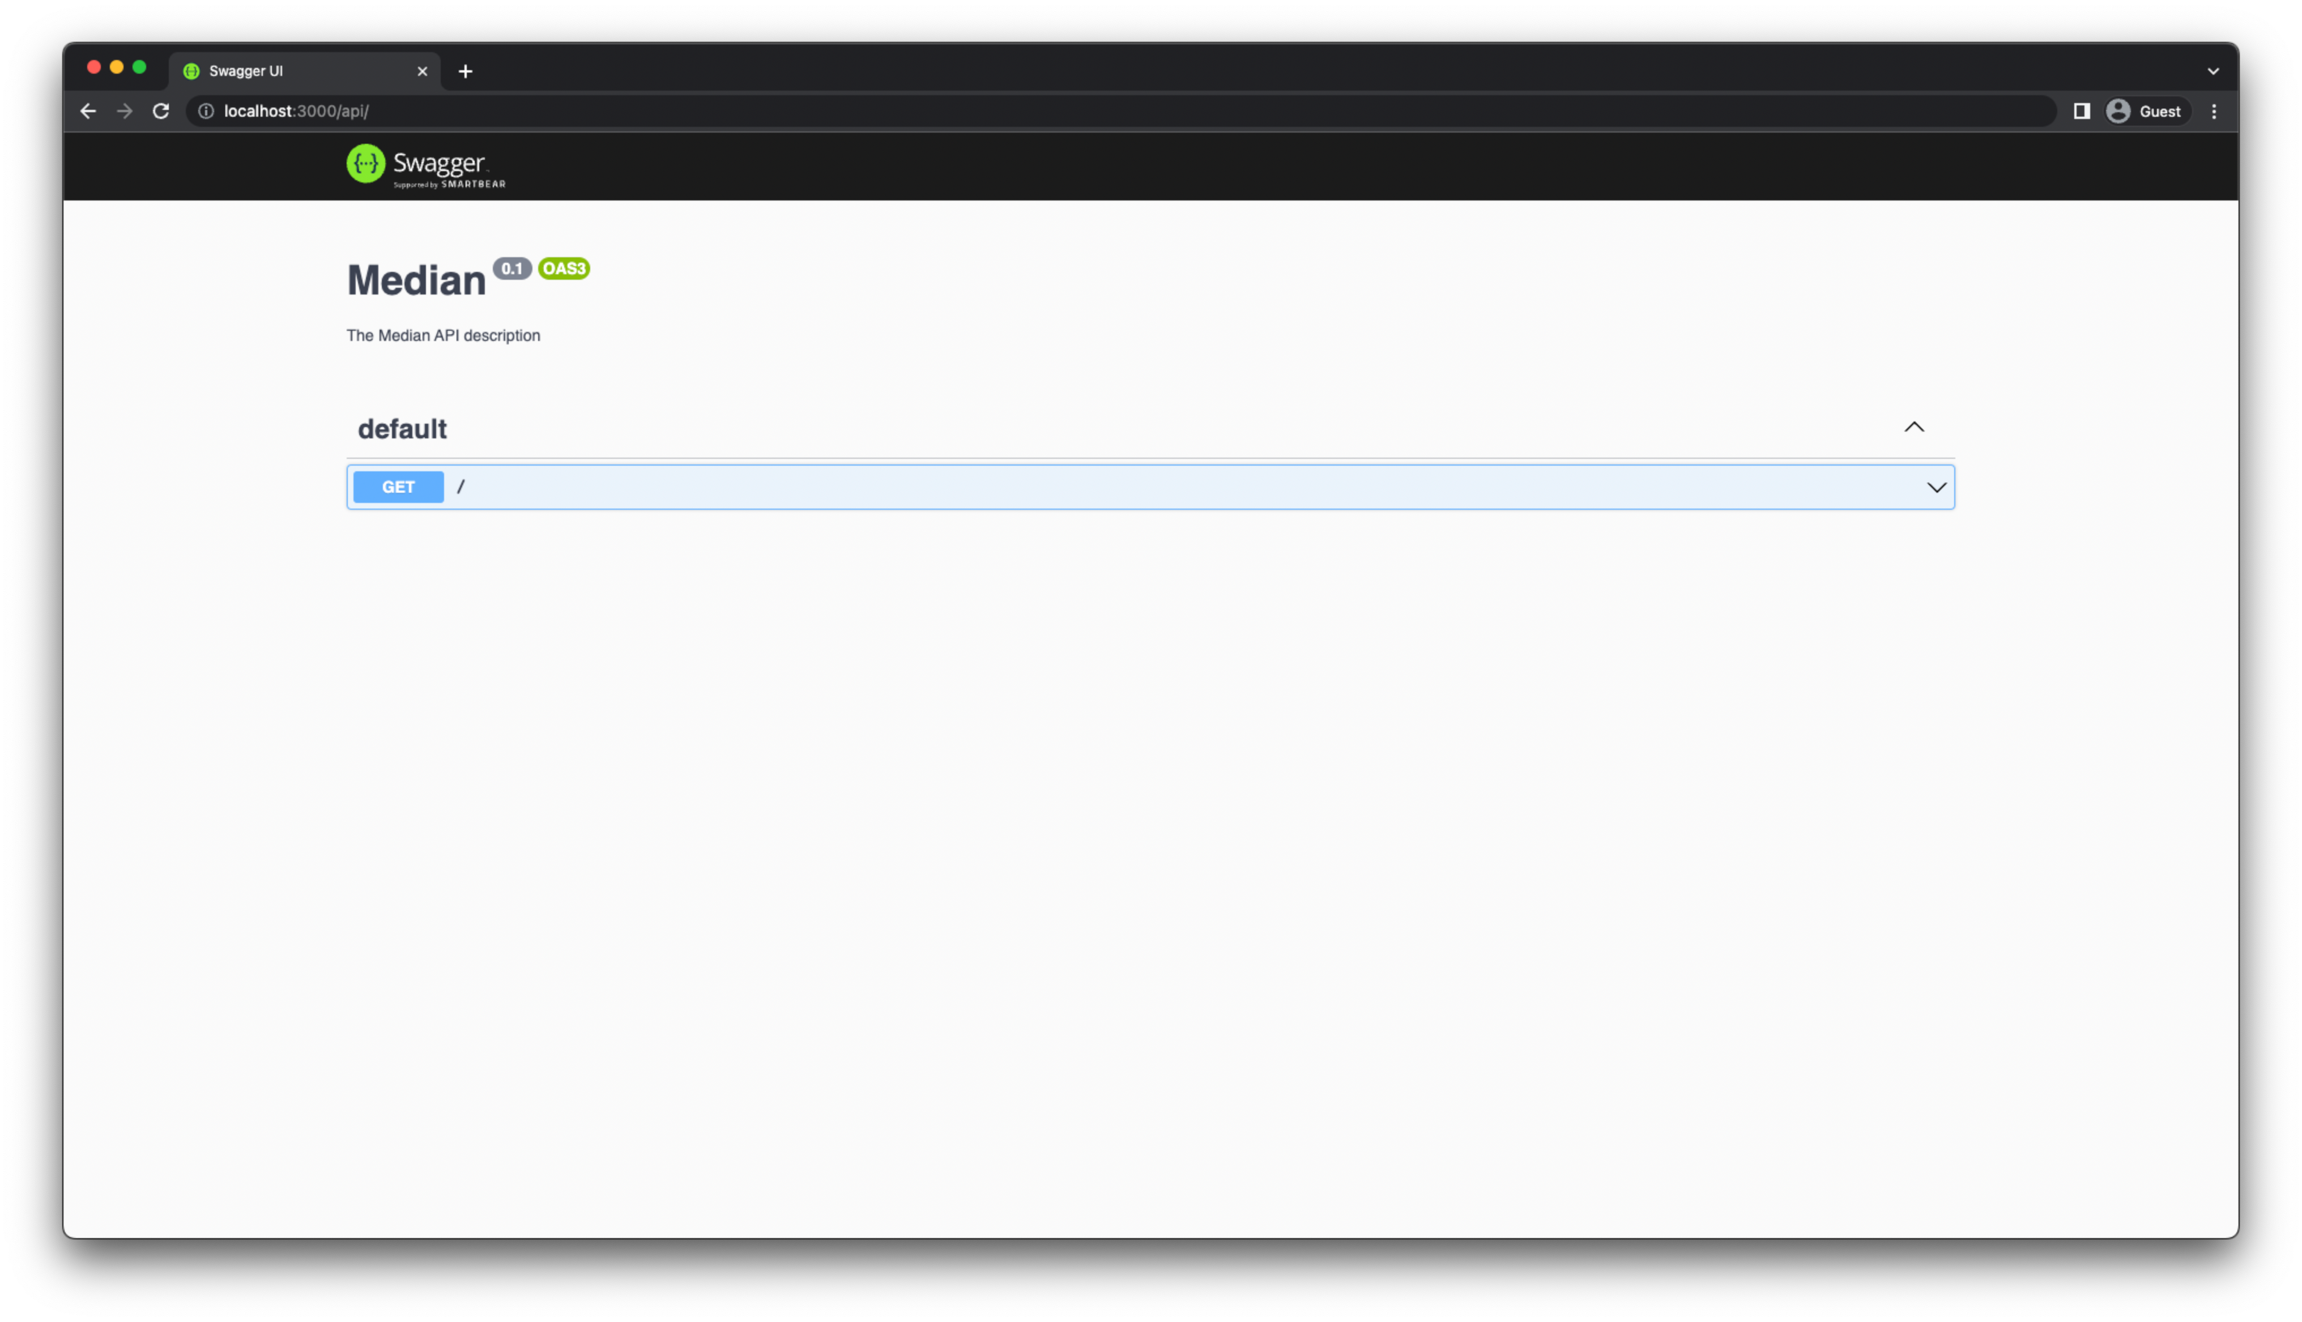2302x1322 pixels.
Task: Open the tab search dropdown arrow
Action: 2213,71
